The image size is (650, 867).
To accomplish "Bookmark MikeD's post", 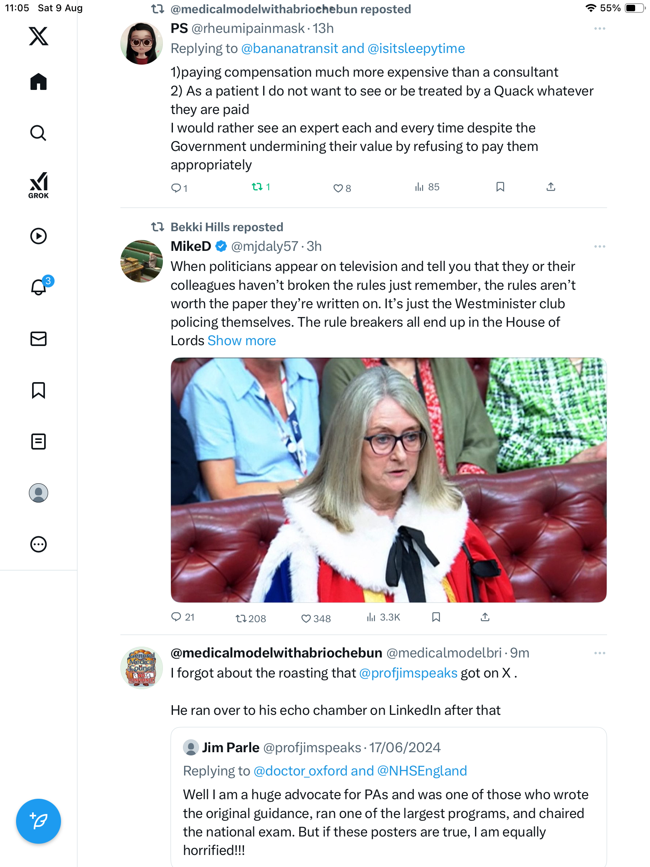I will [x=436, y=617].
